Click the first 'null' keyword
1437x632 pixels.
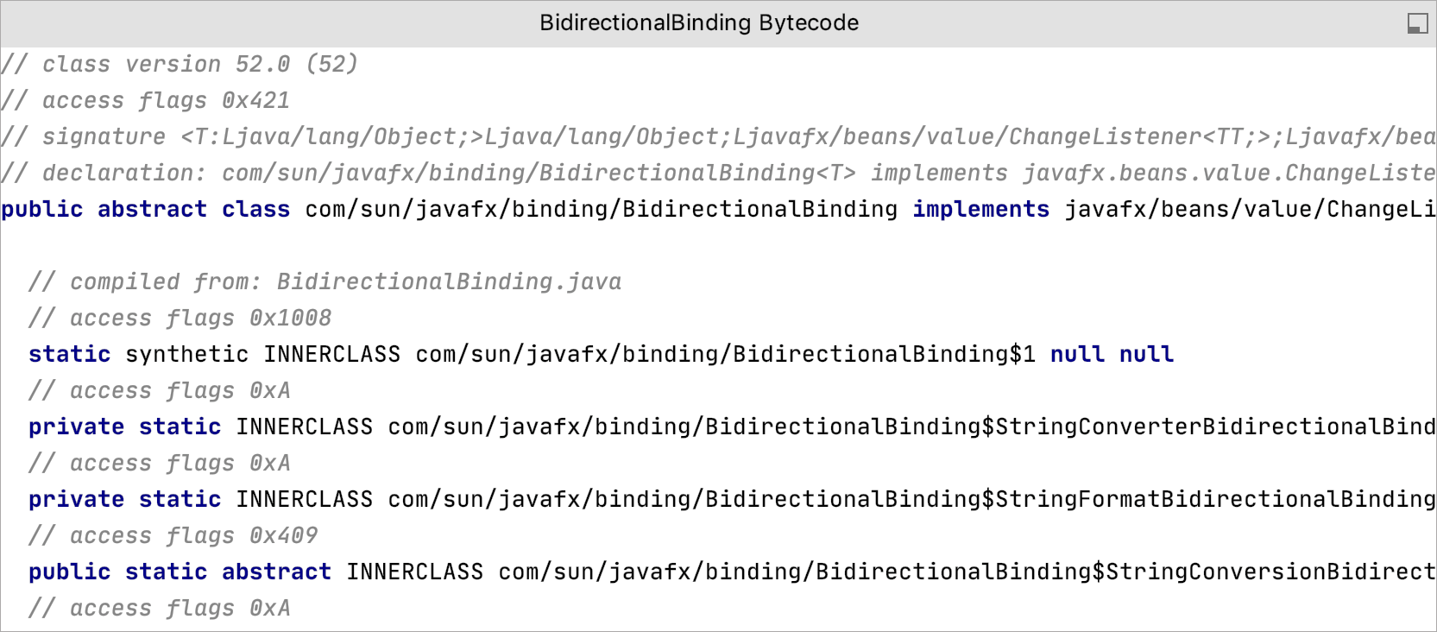1077,355
